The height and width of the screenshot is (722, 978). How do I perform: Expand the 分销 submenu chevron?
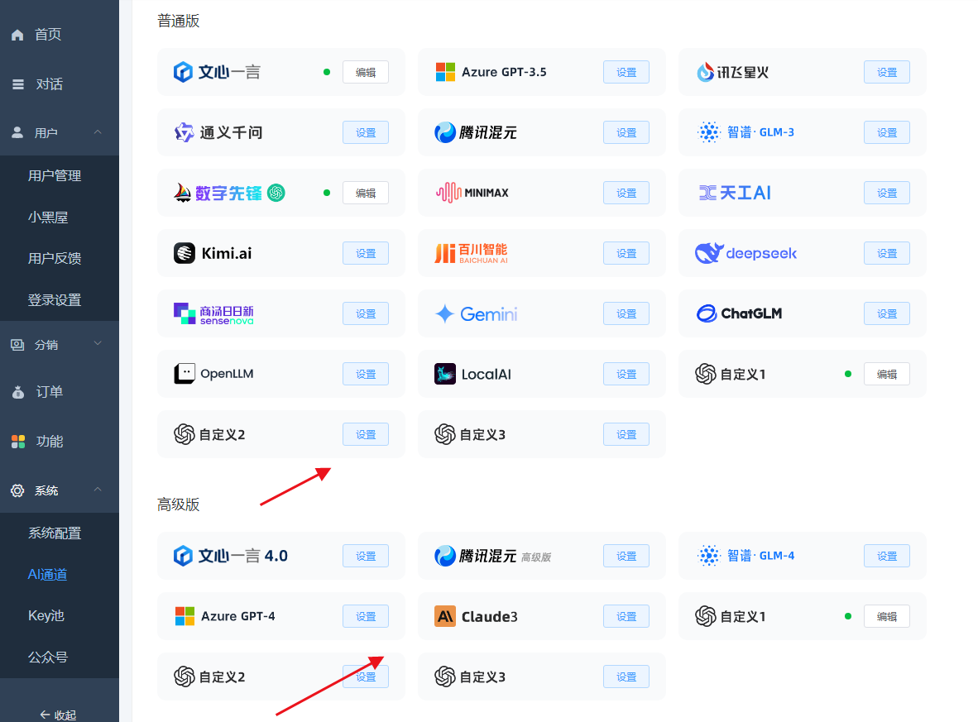click(98, 343)
